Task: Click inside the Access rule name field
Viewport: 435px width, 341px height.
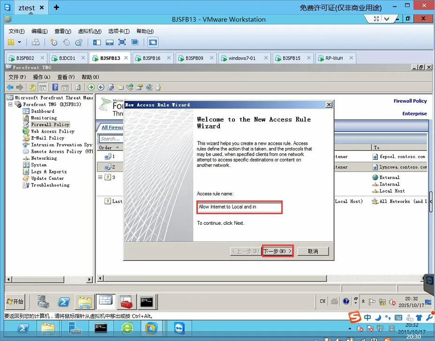Action: click(240, 207)
